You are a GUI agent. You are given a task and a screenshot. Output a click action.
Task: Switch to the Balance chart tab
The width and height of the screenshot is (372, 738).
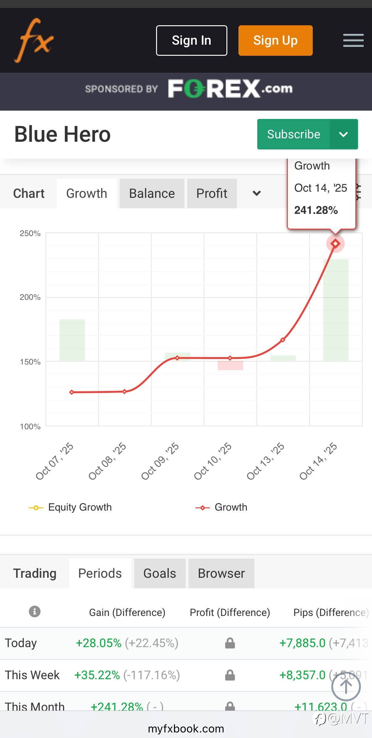[152, 194]
